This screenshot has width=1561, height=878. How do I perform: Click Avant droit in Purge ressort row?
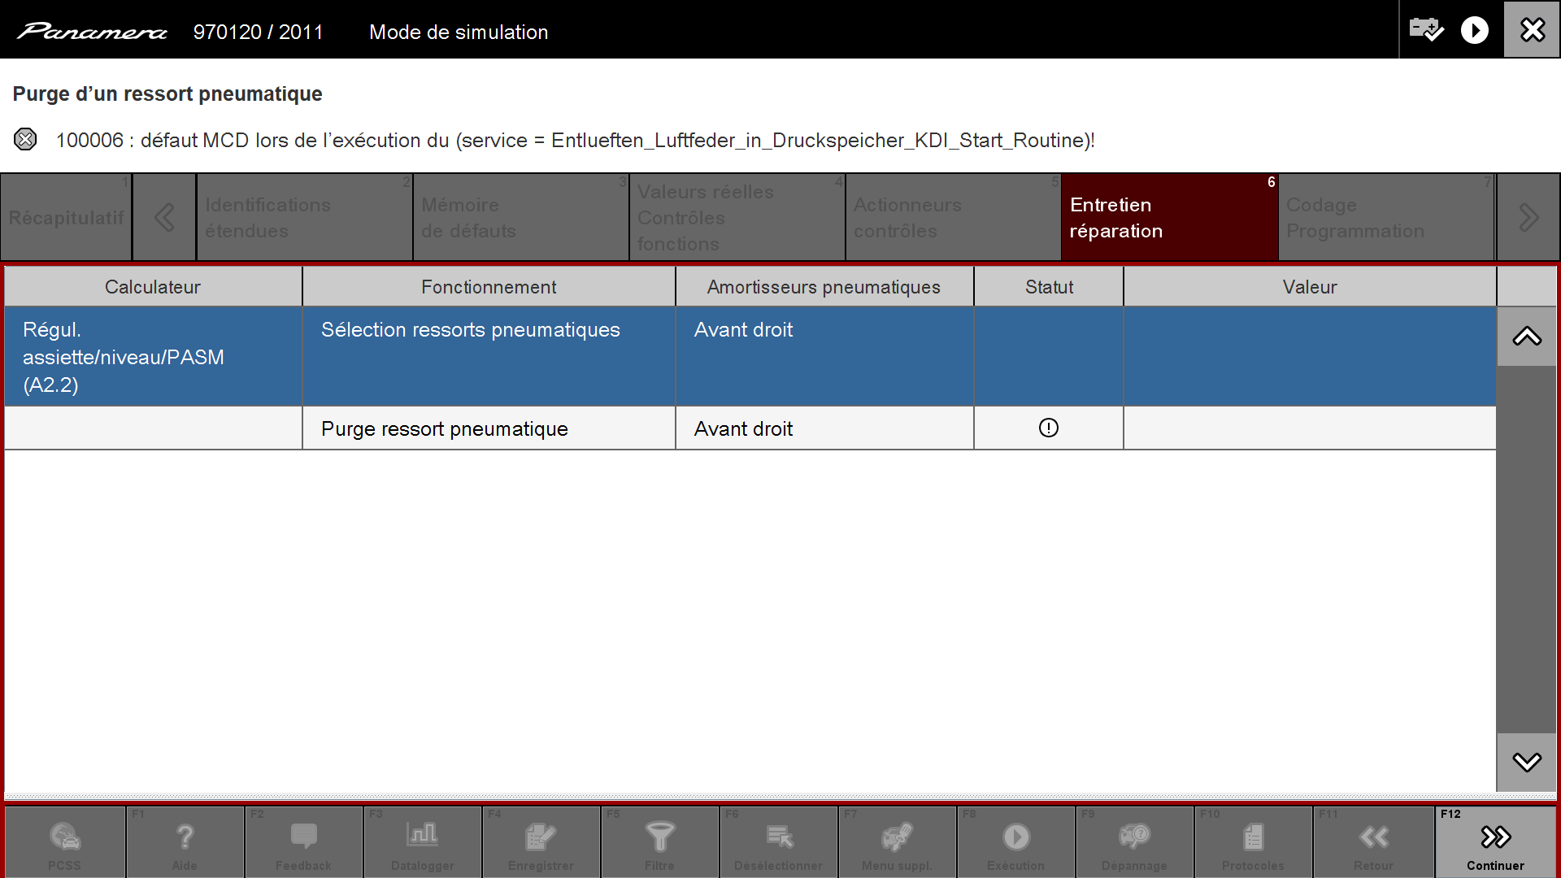point(824,428)
